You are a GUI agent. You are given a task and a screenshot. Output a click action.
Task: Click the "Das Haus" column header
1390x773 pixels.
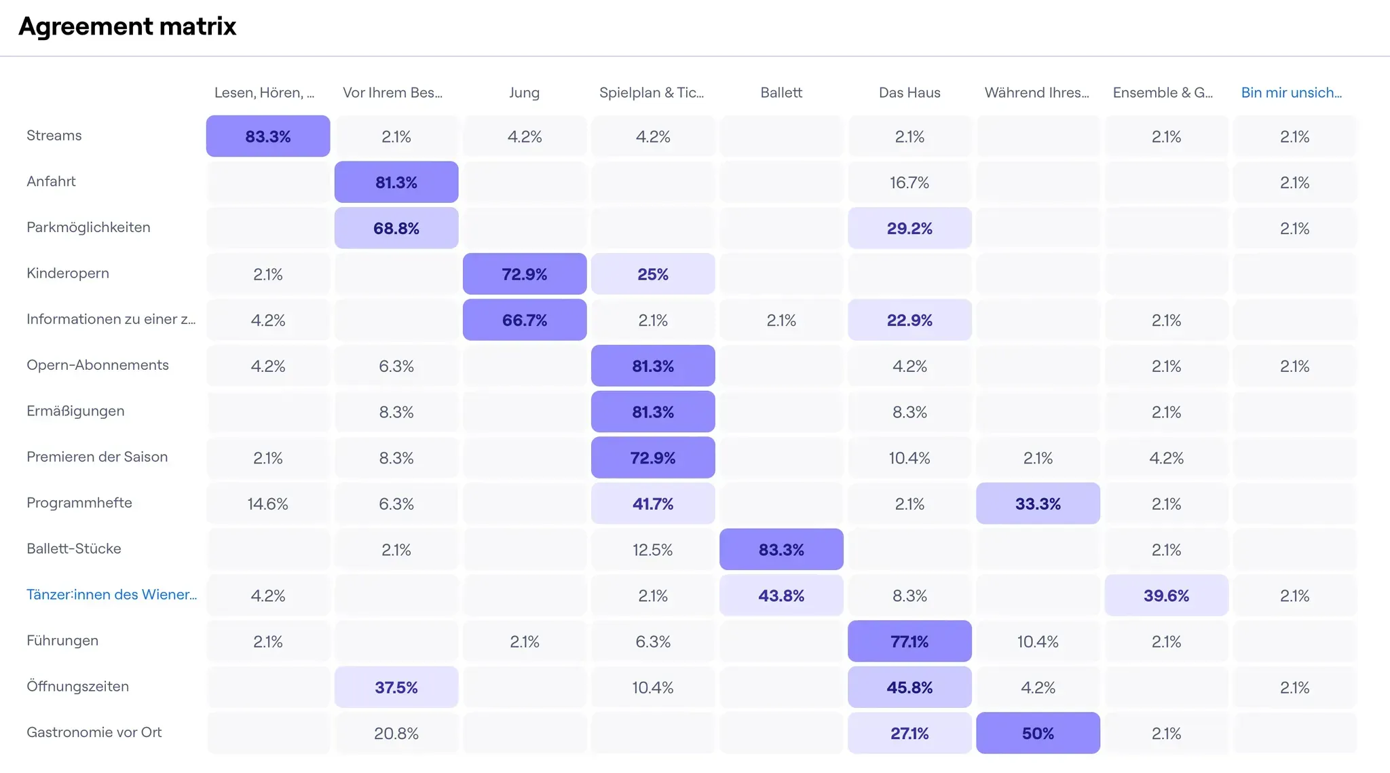click(909, 93)
